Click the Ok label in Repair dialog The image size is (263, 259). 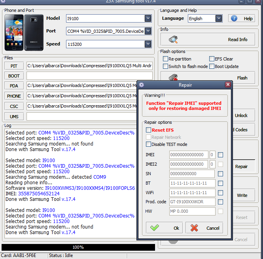pyautogui.click(x=176, y=228)
